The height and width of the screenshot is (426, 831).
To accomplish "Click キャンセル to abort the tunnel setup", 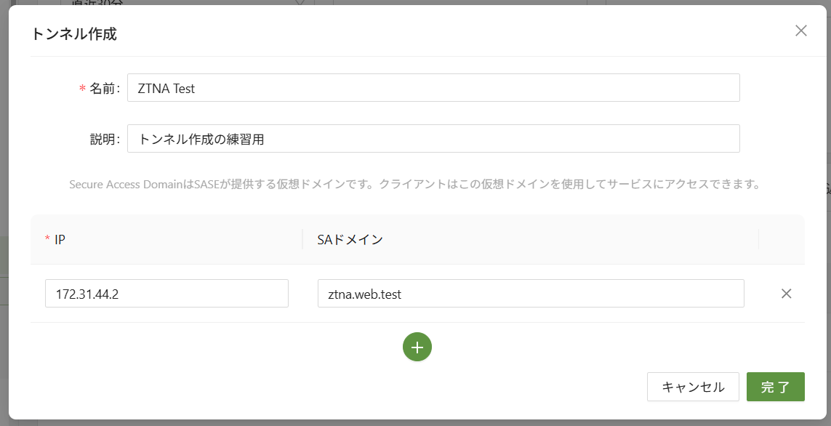I will pos(692,387).
